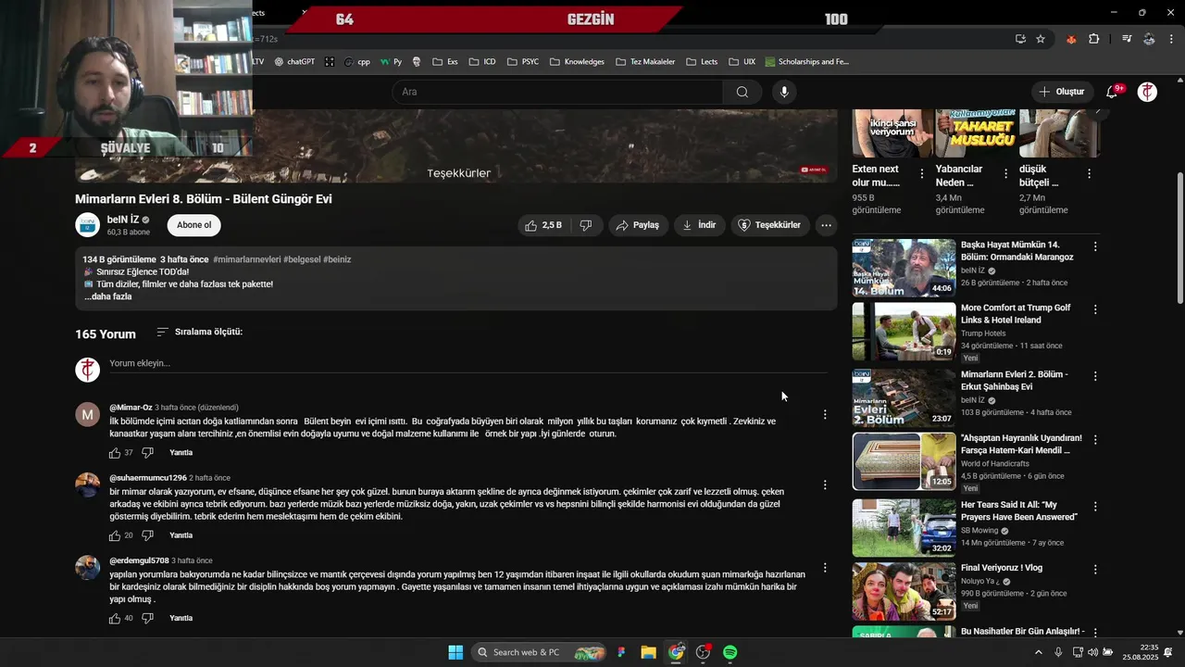Reply to @erdemgul5708 with Yanıtla
Screen dimensions: 1185x667
(181, 618)
